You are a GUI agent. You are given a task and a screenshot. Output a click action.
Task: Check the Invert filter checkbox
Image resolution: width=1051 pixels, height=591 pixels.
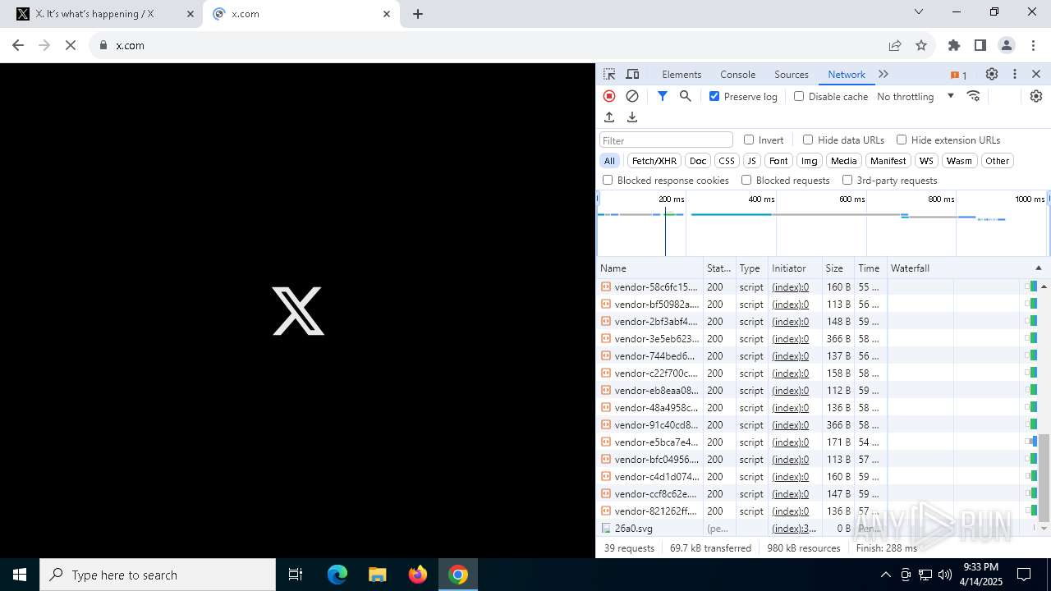coord(749,140)
